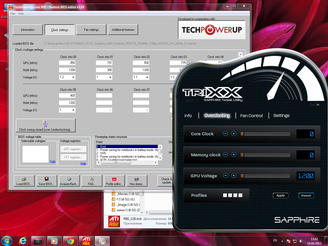The height and width of the screenshot is (246, 328).
Task: Minimize the TRIXX utility window
Action: [312, 105]
